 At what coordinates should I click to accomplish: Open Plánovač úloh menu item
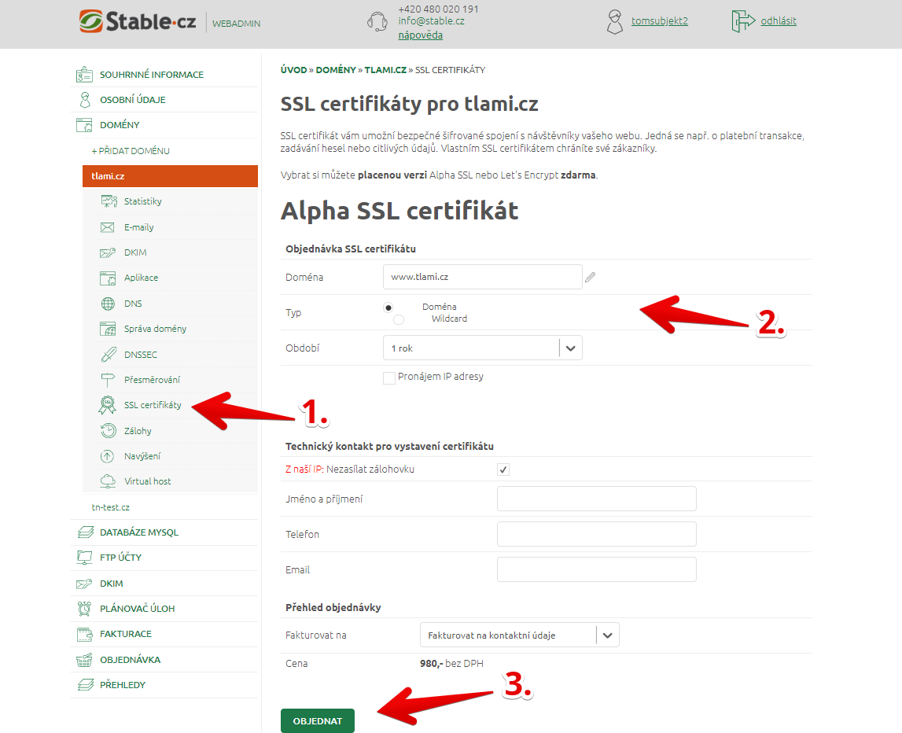pyautogui.click(x=138, y=609)
